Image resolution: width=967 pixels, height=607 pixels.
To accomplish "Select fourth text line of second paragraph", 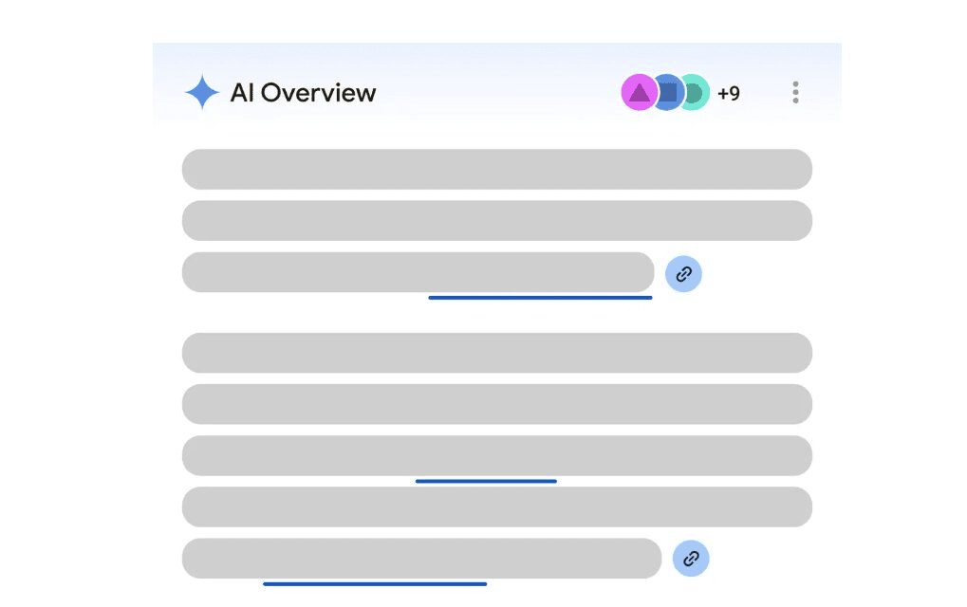I will [x=497, y=506].
